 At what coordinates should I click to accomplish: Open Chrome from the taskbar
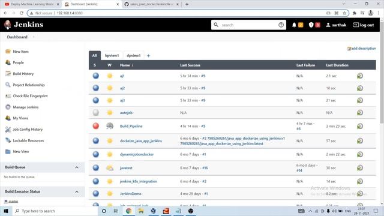pyautogui.click(x=128, y=211)
